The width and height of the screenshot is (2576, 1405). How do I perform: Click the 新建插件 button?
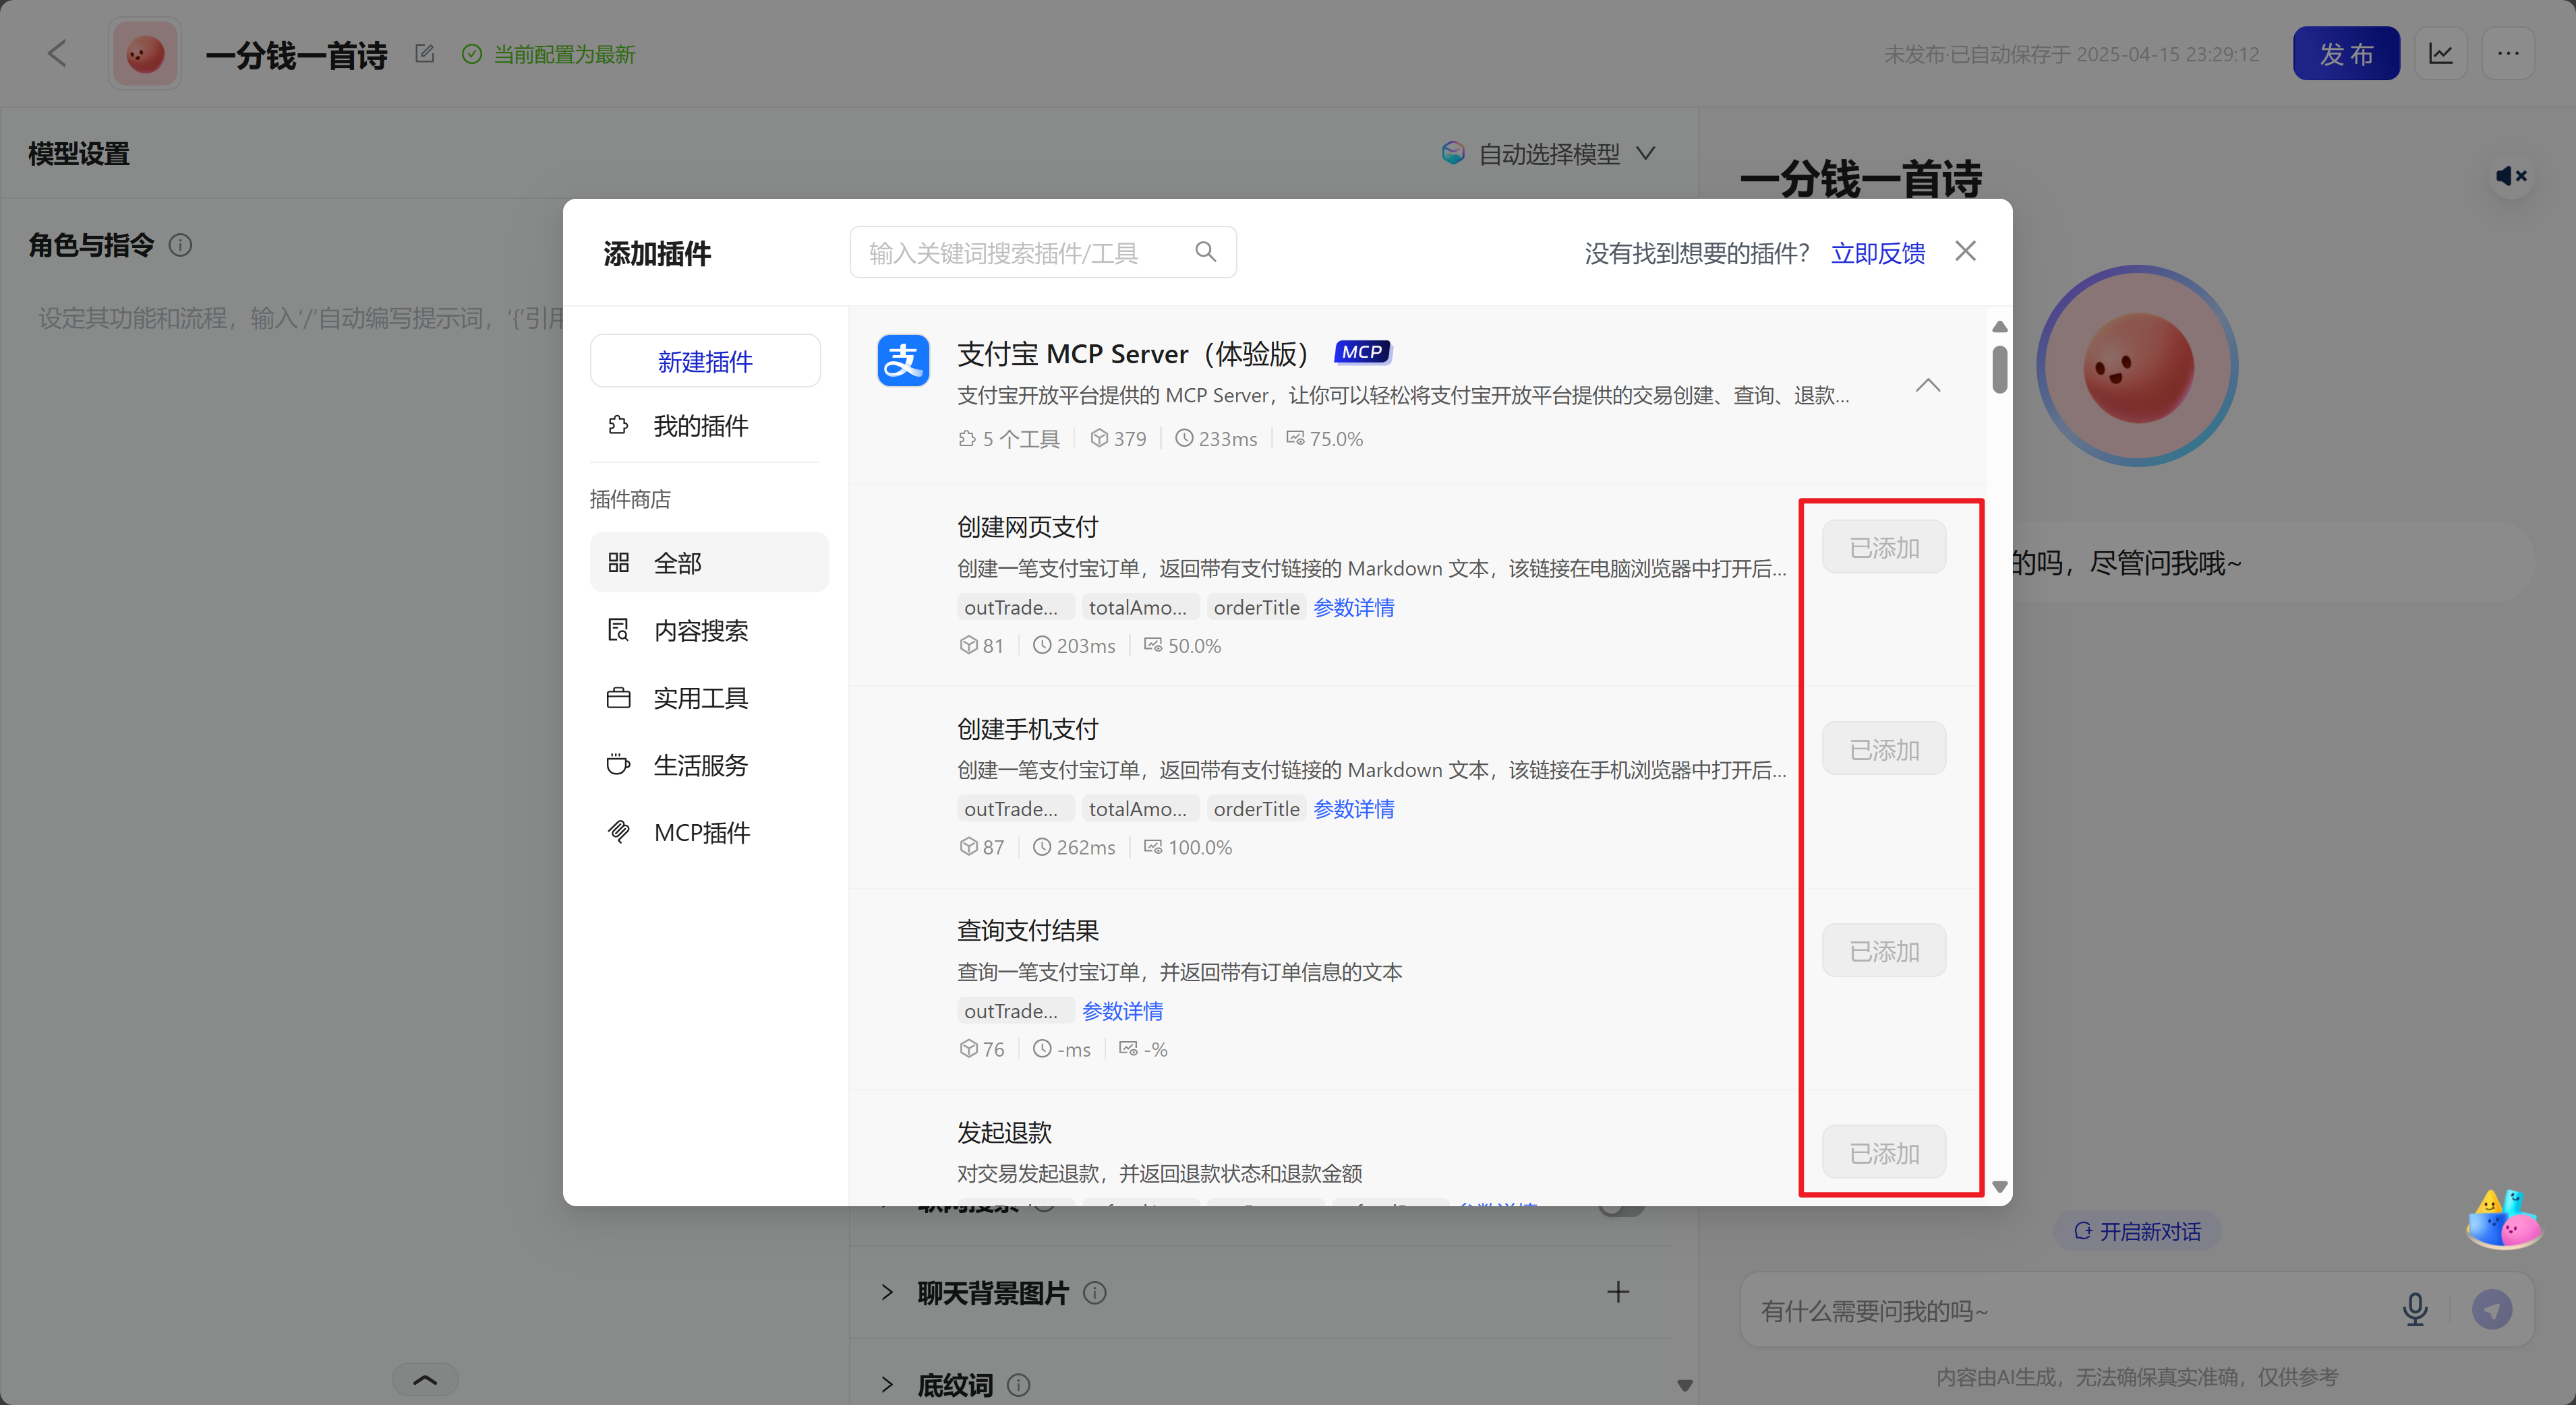705,362
